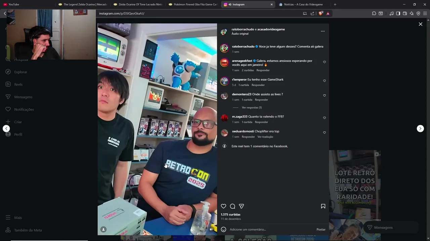Open the browser music note playlist icon
430x241 pixels.
click(x=391, y=13)
